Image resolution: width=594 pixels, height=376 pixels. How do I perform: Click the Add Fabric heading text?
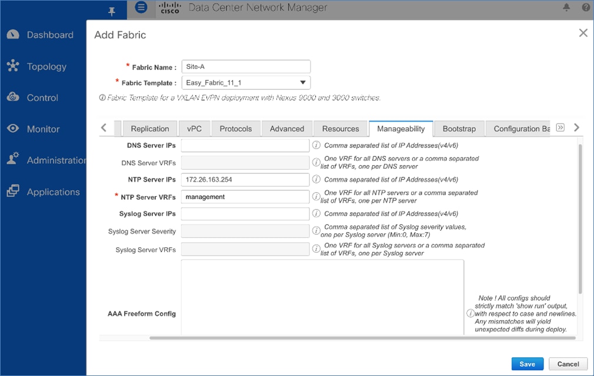[120, 35]
